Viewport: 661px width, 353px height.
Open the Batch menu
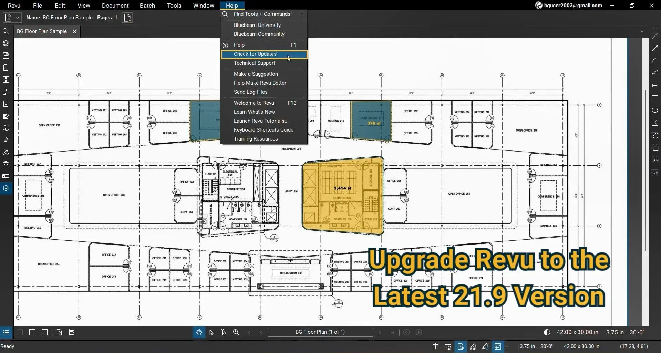[x=147, y=6]
